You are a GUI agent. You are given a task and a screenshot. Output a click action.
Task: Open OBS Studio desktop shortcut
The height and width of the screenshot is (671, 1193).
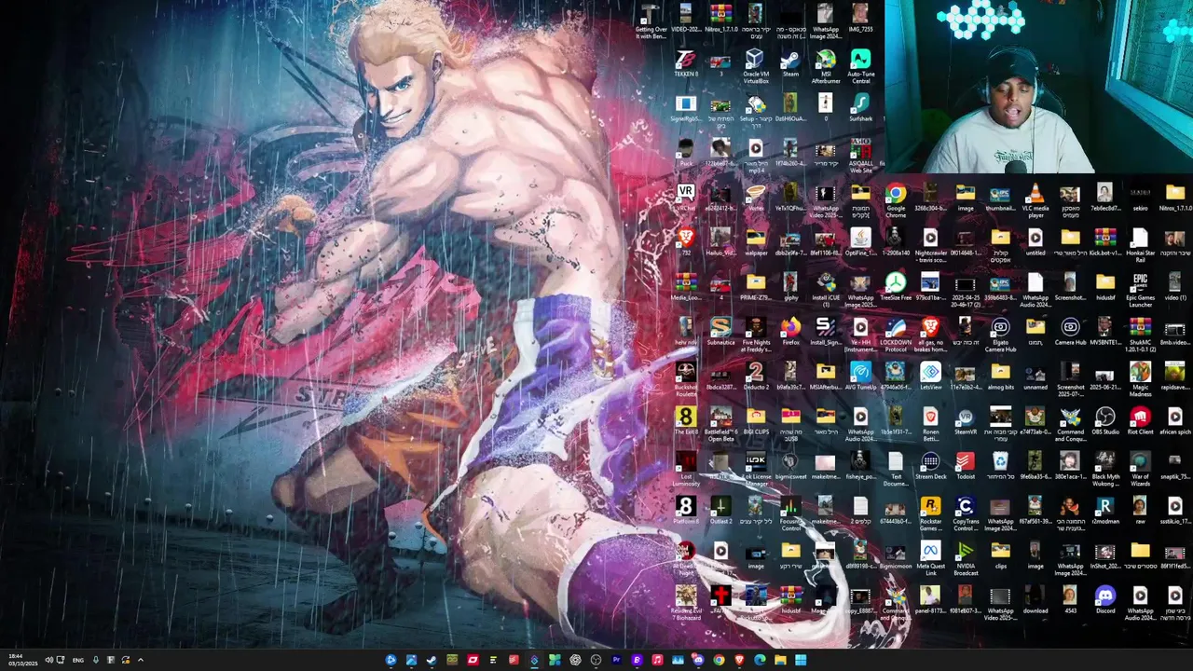pyautogui.click(x=1105, y=421)
